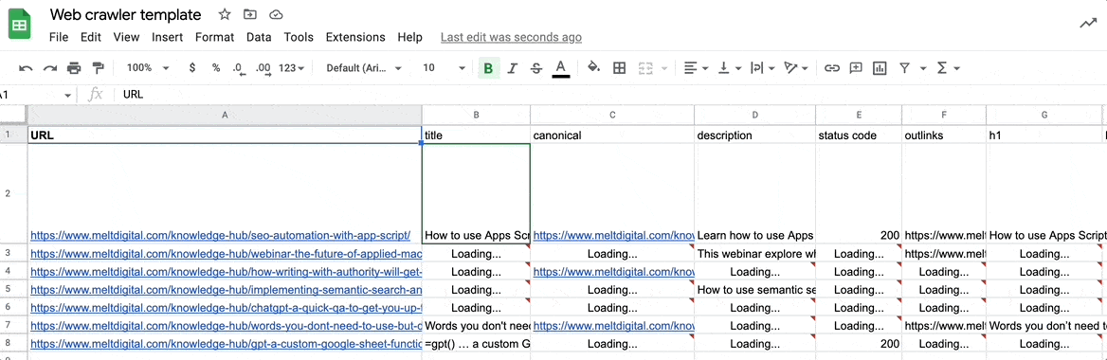
Task: Click the merge cells icon
Action: pyautogui.click(x=644, y=68)
